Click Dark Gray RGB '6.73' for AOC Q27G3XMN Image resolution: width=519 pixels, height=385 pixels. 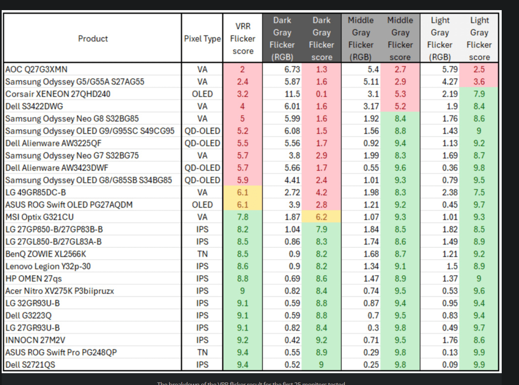[x=292, y=69]
